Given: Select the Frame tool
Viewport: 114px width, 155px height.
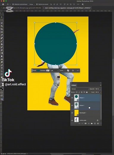Looking at the screenshot, I should [2, 32].
